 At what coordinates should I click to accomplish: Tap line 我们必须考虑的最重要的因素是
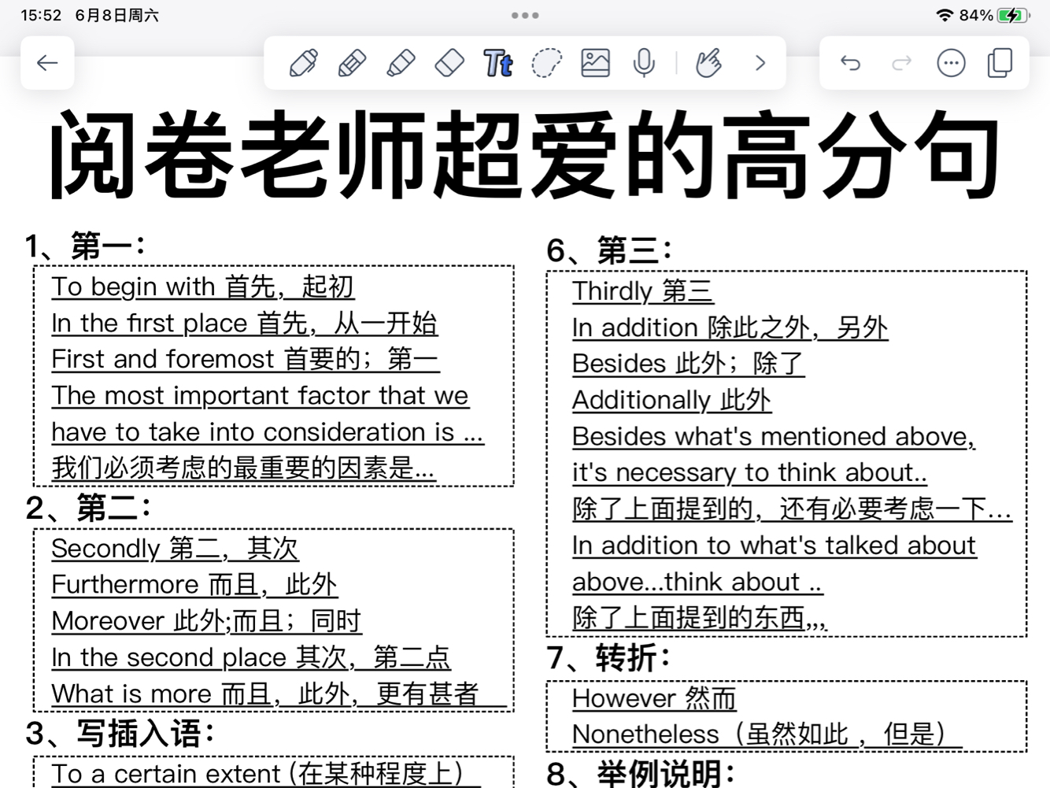(x=243, y=468)
